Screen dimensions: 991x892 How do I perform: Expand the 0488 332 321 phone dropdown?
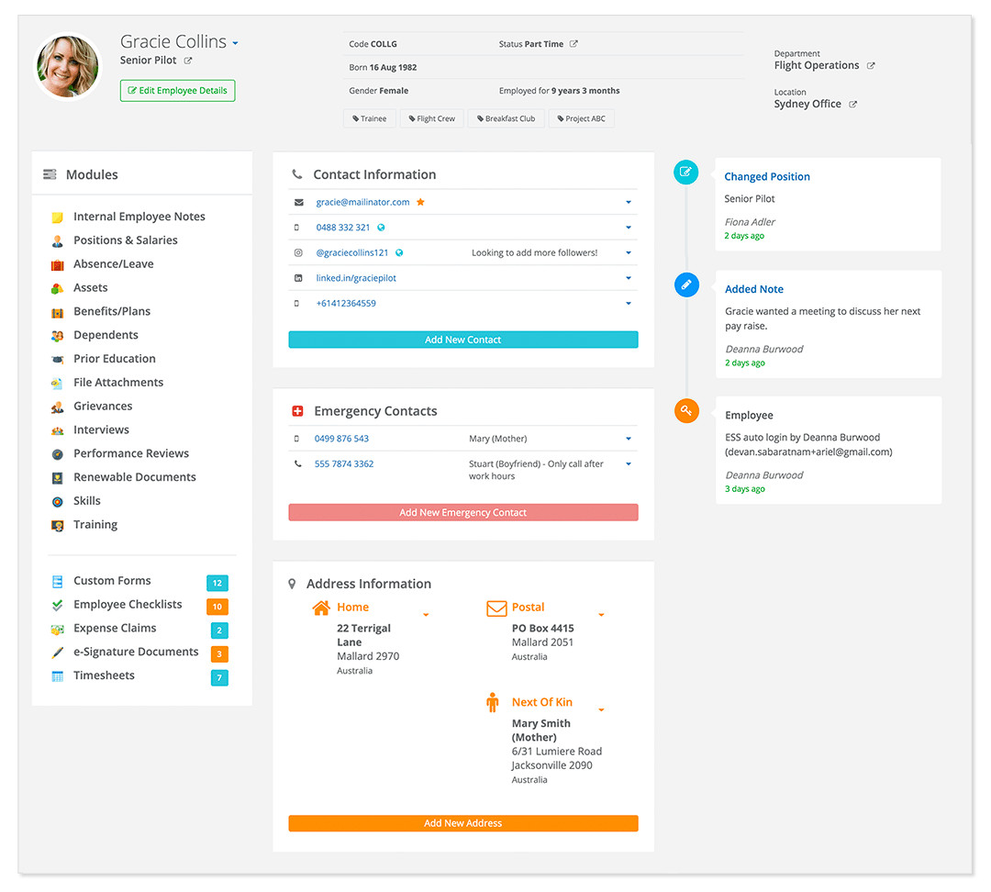pos(629,228)
